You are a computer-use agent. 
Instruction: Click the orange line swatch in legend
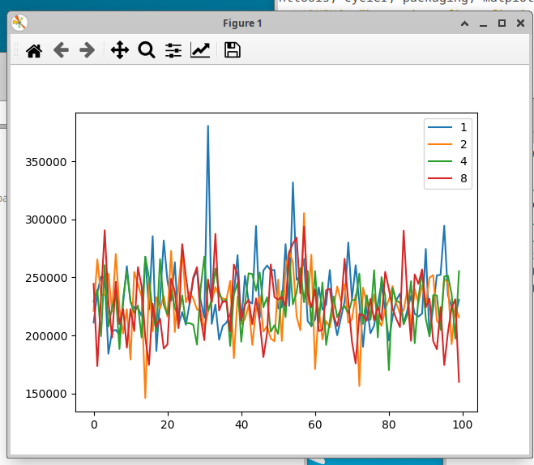441,145
